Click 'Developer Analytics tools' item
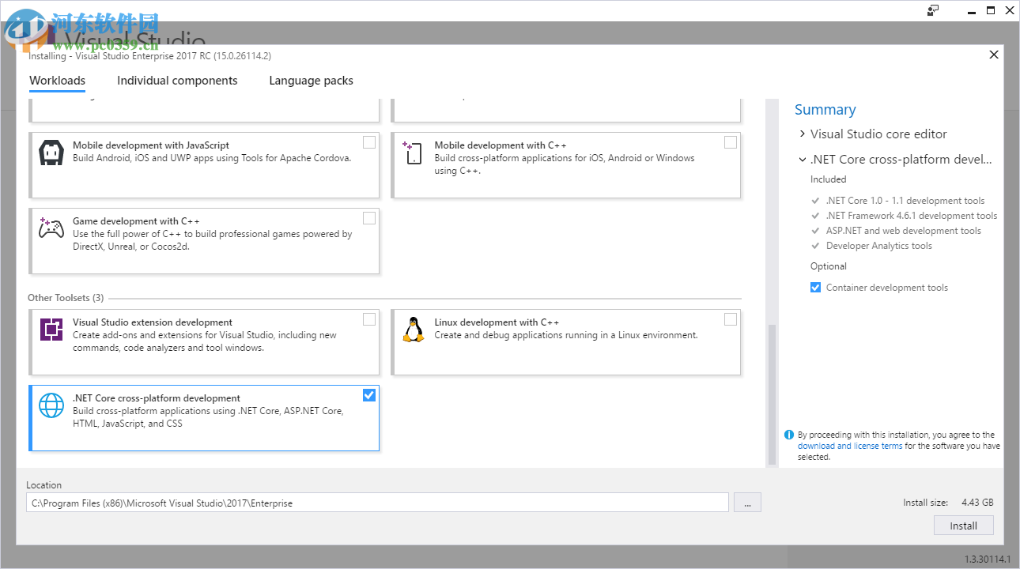 coord(878,246)
